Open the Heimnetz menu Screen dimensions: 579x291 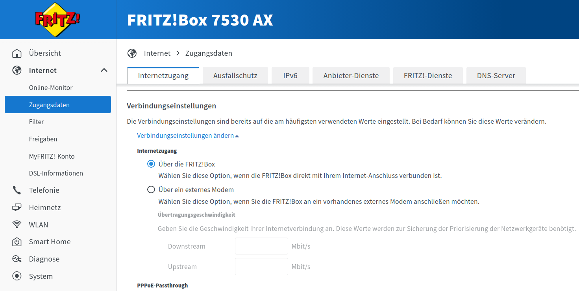point(45,207)
